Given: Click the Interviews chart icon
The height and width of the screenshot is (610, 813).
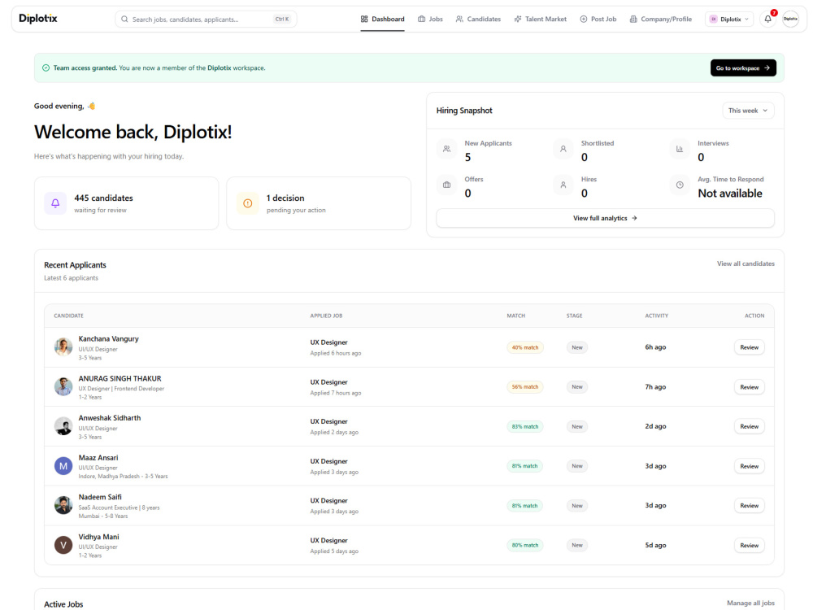Looking at the screenshot, I should (679, 150).
